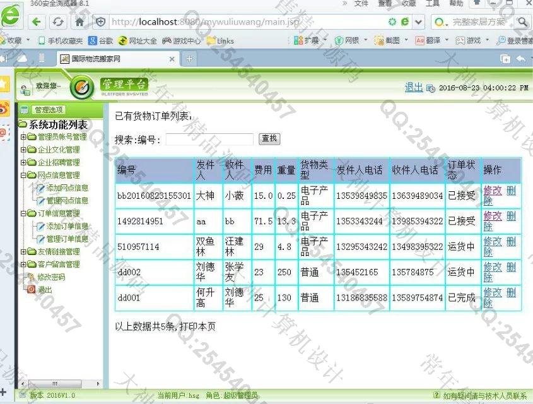The image size is (533, 404).
Task: Click 打印本页 print link
Action: click(x=197, y=326)
